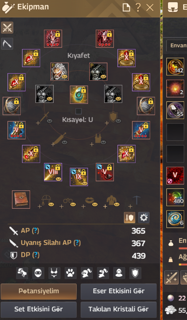The image size is (187, 320).
Task: Click the AP question mark tooltip
Action: tap(36, 231)
